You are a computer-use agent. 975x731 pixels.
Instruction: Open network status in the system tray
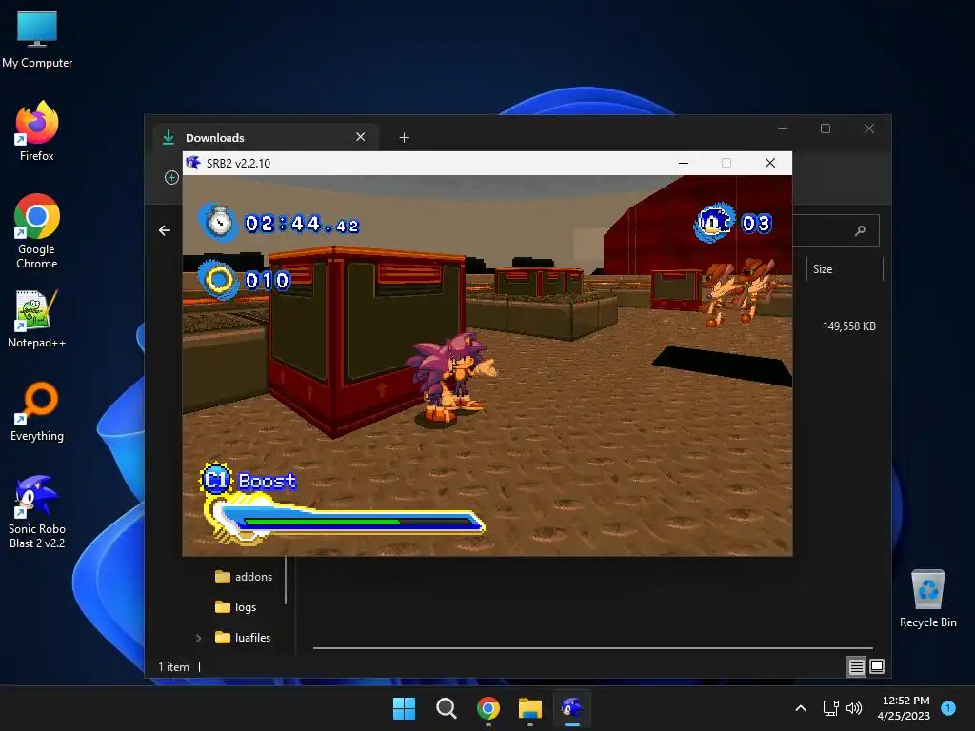[x=830, y=708]
